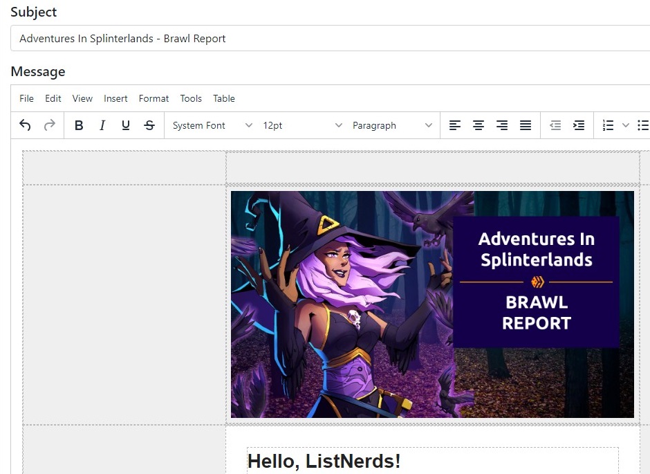Open the 12pt font size dropdown
The height and width of the screenshot is (474, 650).
[x=302, y=125]
